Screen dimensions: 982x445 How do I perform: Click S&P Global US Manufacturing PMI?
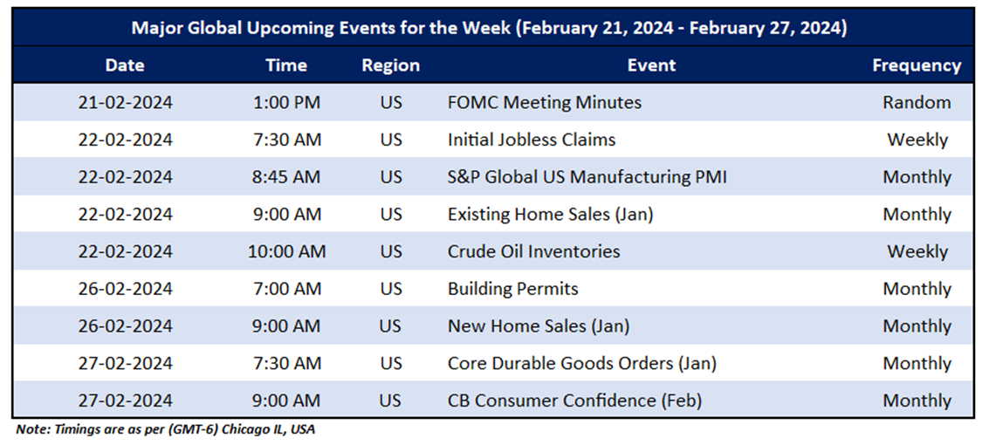click(x=587, y=177)
